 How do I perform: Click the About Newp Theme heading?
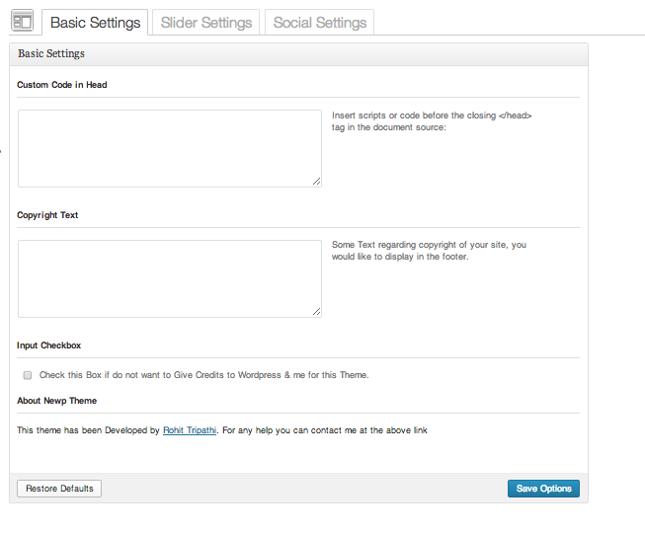[x=56, y=401]
